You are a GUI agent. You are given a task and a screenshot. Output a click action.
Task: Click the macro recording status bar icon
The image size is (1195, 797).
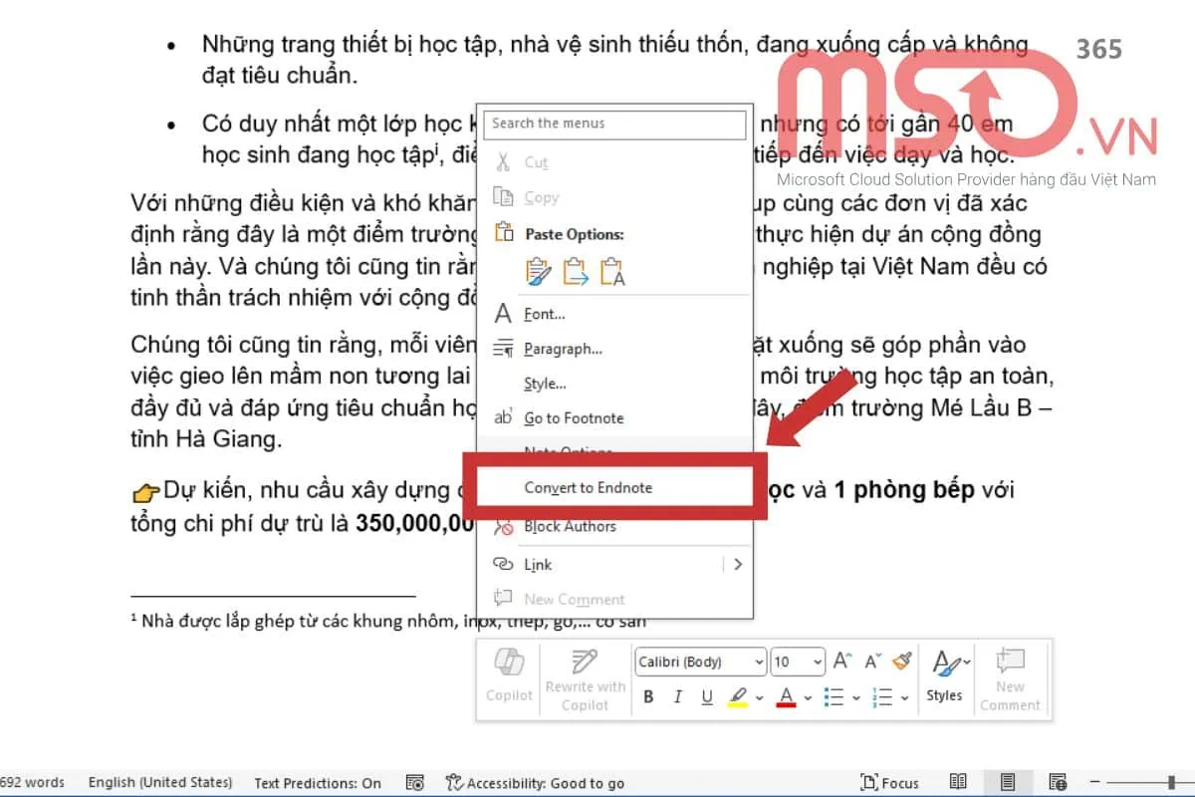click(x=415, y=782)
